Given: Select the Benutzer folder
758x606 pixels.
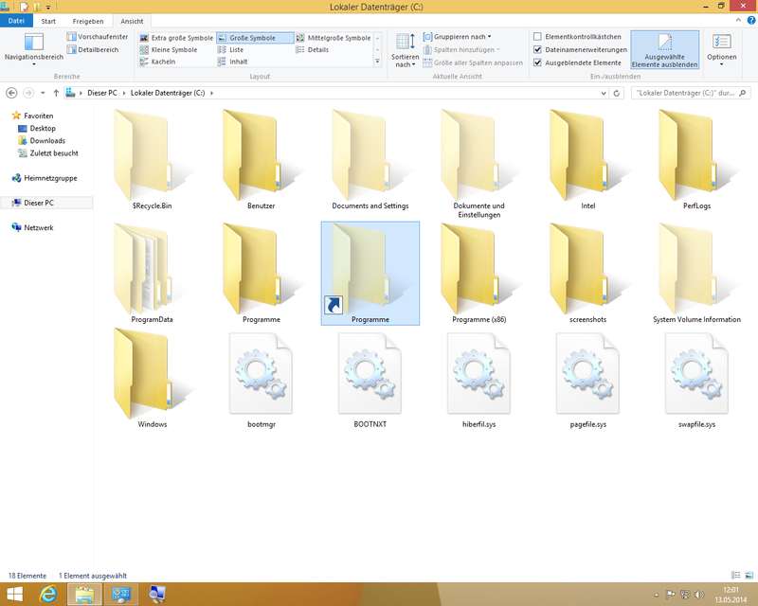Looking at the screenshot, I should click(262, 160).
